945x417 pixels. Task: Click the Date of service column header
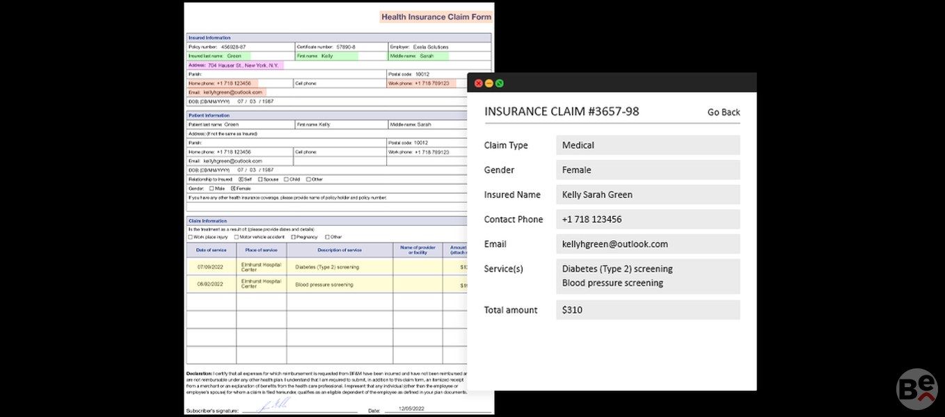pyautogui.click(x=211, y=250)
